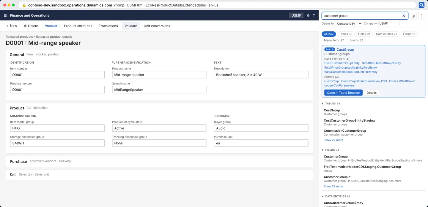
Task: Open CustCustomerGroupEntity data entity link
Action: (x=342, y=63)
